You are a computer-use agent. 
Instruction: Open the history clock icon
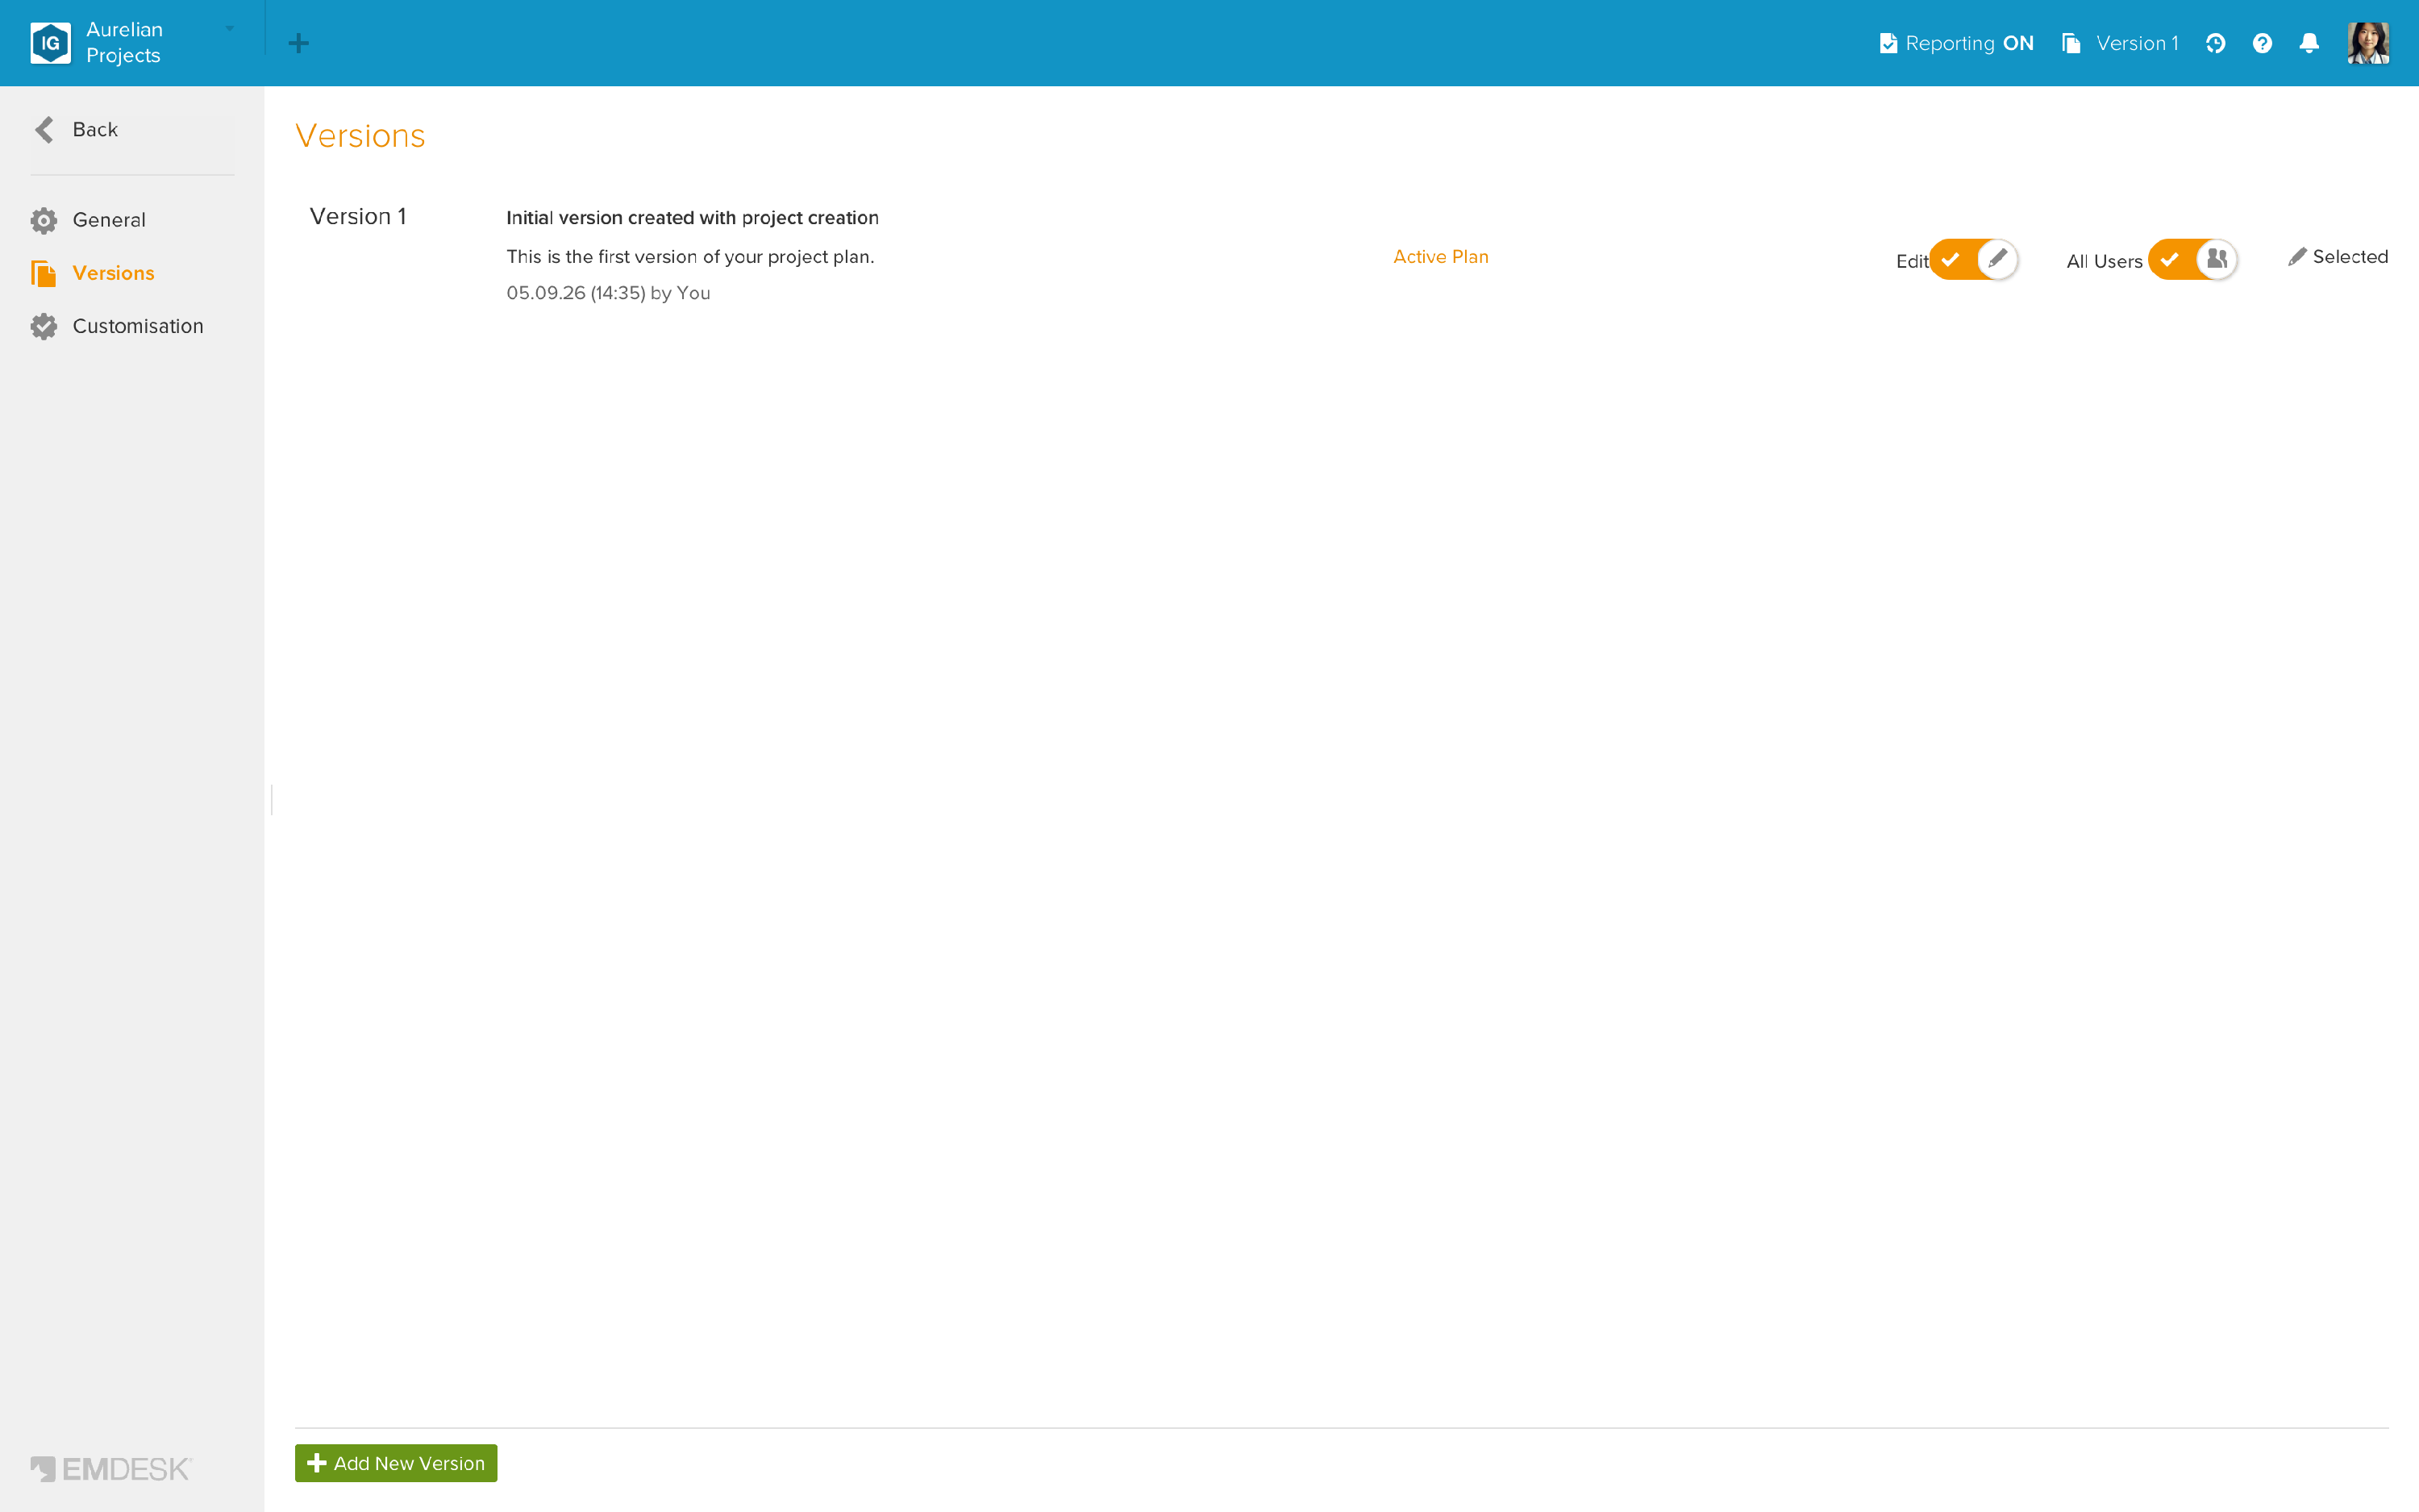(2215, 43)
